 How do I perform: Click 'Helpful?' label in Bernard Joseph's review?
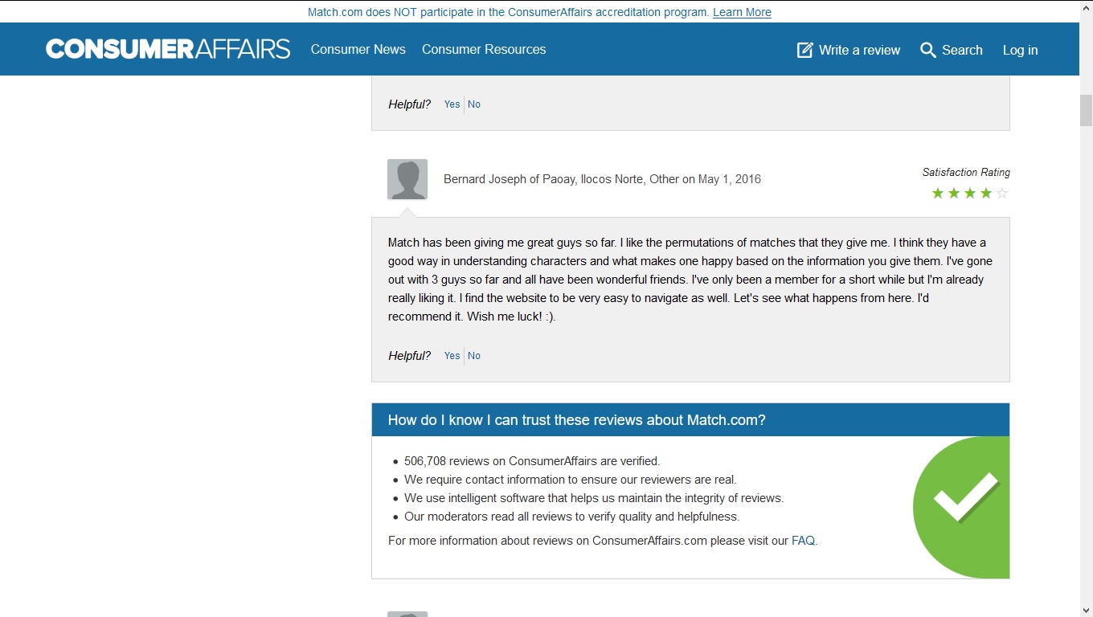click(409, 356)
